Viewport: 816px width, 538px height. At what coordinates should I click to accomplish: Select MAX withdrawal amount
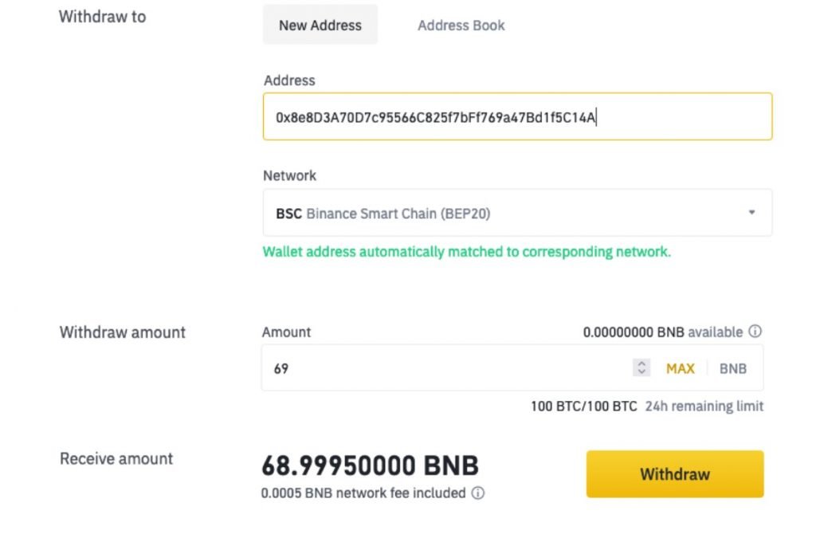pyautogui.click(x=681, y=368)
